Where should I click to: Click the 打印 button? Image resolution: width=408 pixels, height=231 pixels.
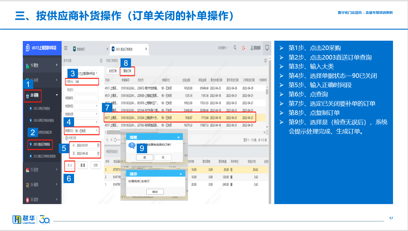click(x=96, y=165)
